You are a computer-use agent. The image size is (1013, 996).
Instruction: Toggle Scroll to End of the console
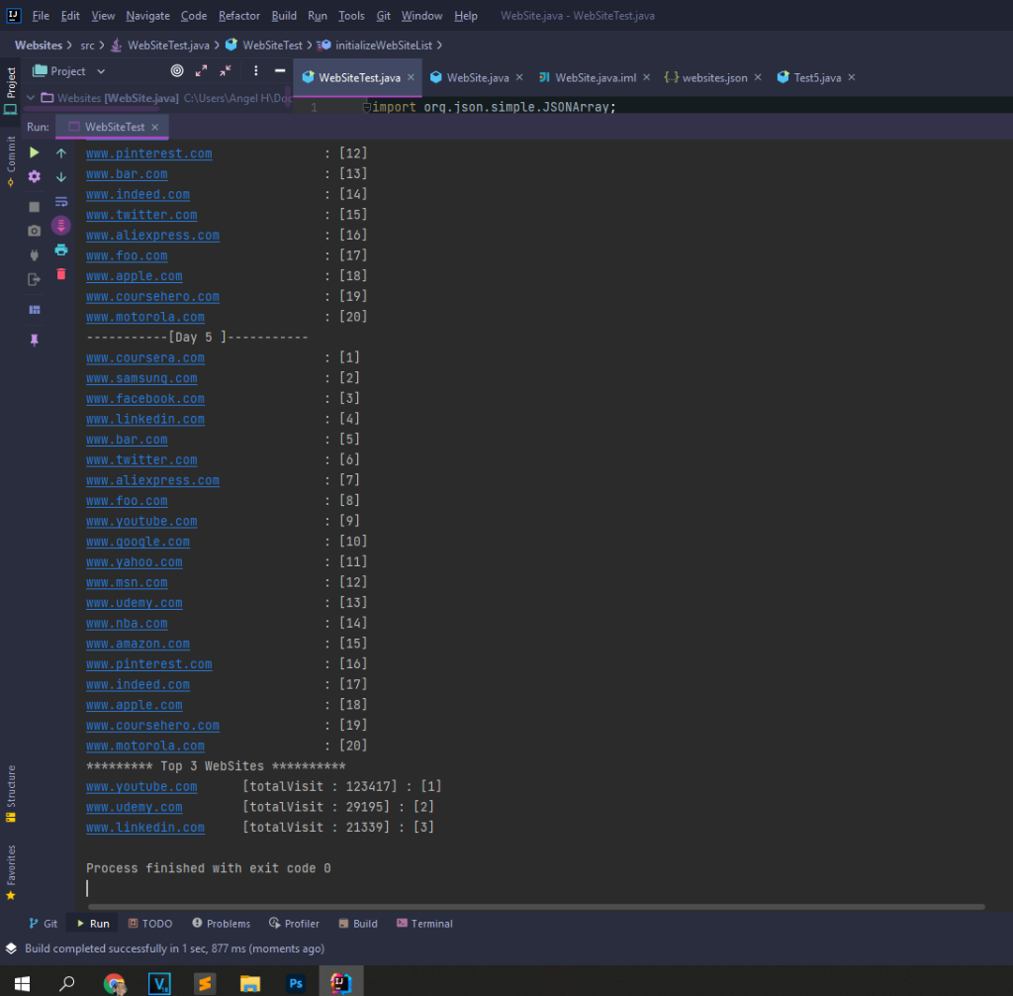point(61,225)
